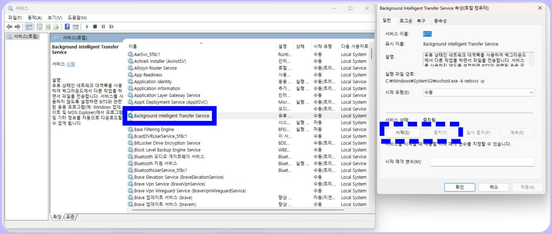Click the 계속(R) button
The width and height of the screenshot is (552, 234).
pos(517,133)
